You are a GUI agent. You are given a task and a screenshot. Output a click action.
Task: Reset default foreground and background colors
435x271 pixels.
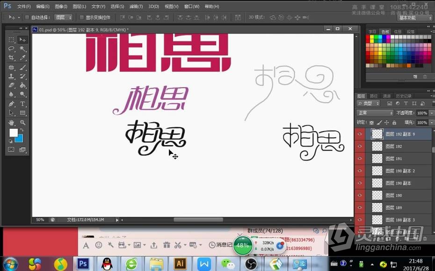click(11, 141)
